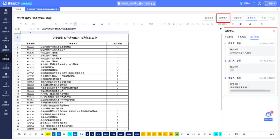The height and width of the screenshot is (139, 280).
Task: Toggle bold formatting
Action: (x=75, y=24)
